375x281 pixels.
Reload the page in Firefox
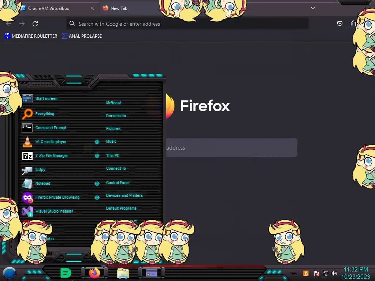pos(35,24)
